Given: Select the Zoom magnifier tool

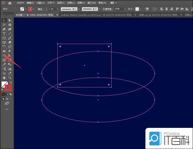Looking at the screenshot, I should (x=10, y=78).
